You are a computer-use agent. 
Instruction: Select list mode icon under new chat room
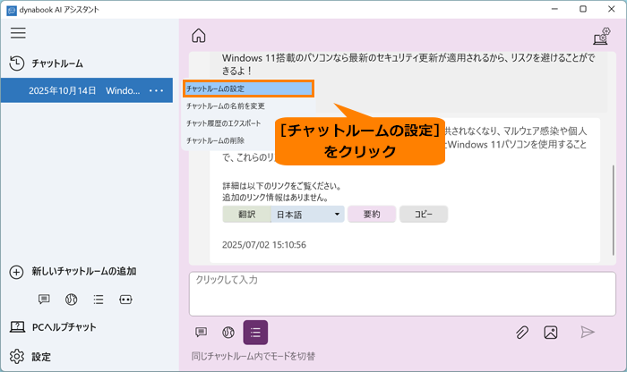click(99, 300)
